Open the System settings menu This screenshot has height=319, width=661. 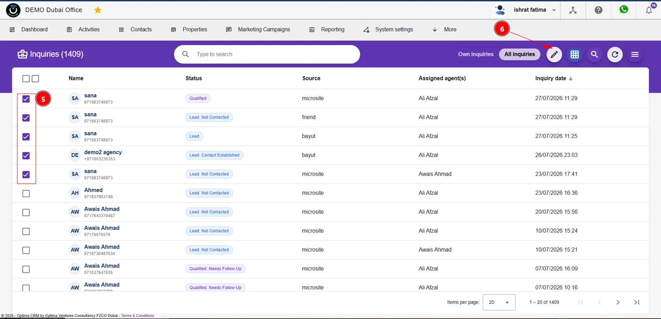[388, 29]
